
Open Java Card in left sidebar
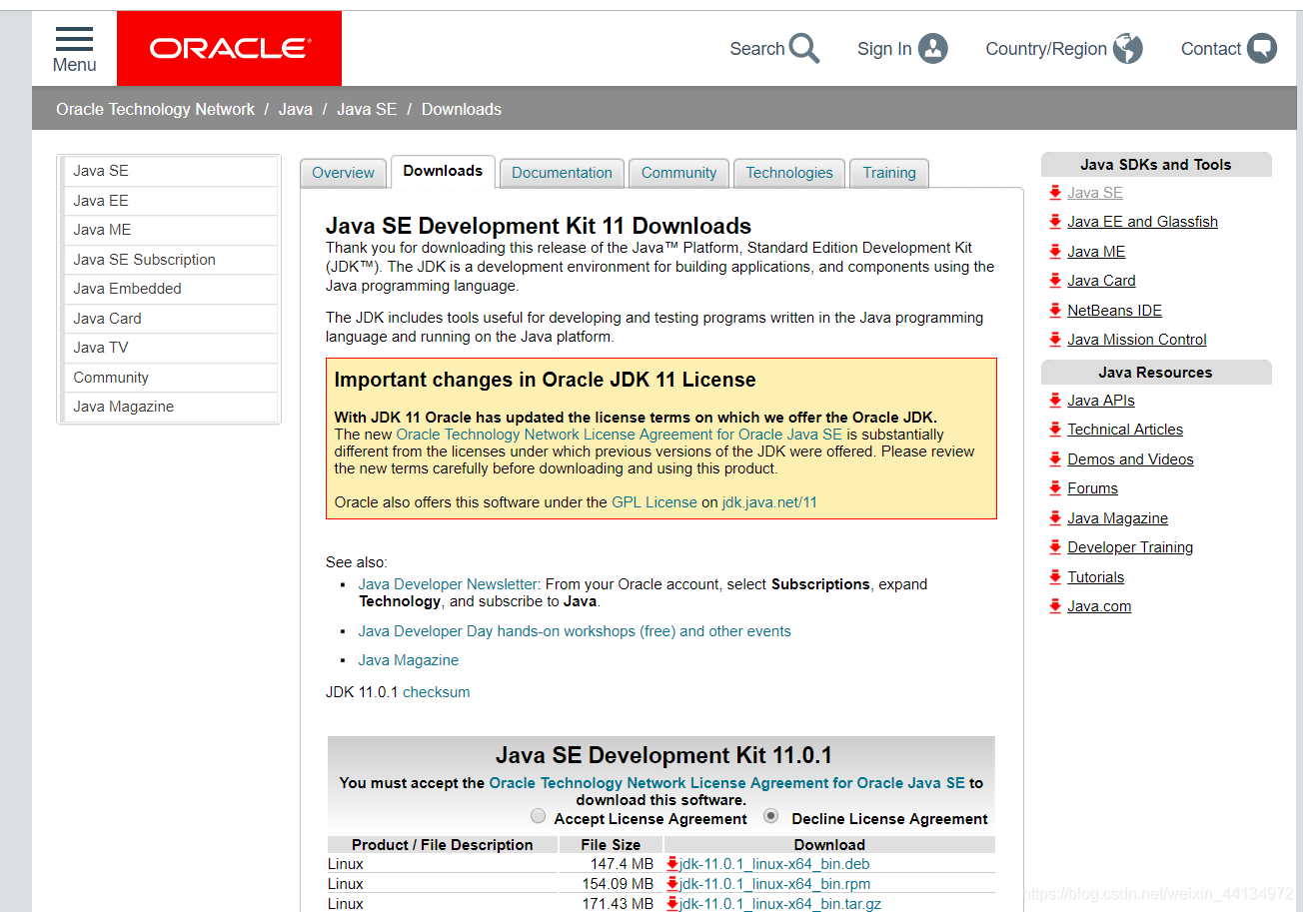click(169, 319)
